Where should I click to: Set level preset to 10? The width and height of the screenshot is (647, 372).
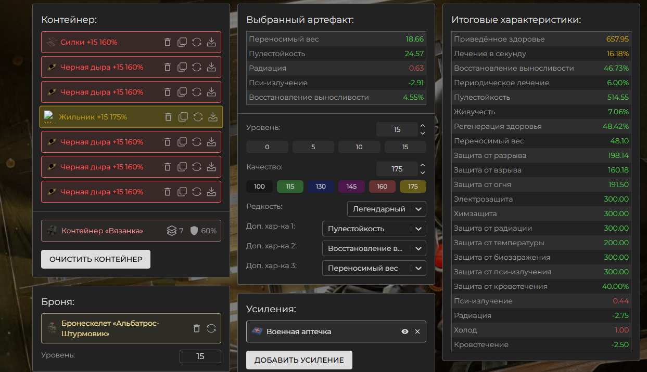[x=359, y=147]
